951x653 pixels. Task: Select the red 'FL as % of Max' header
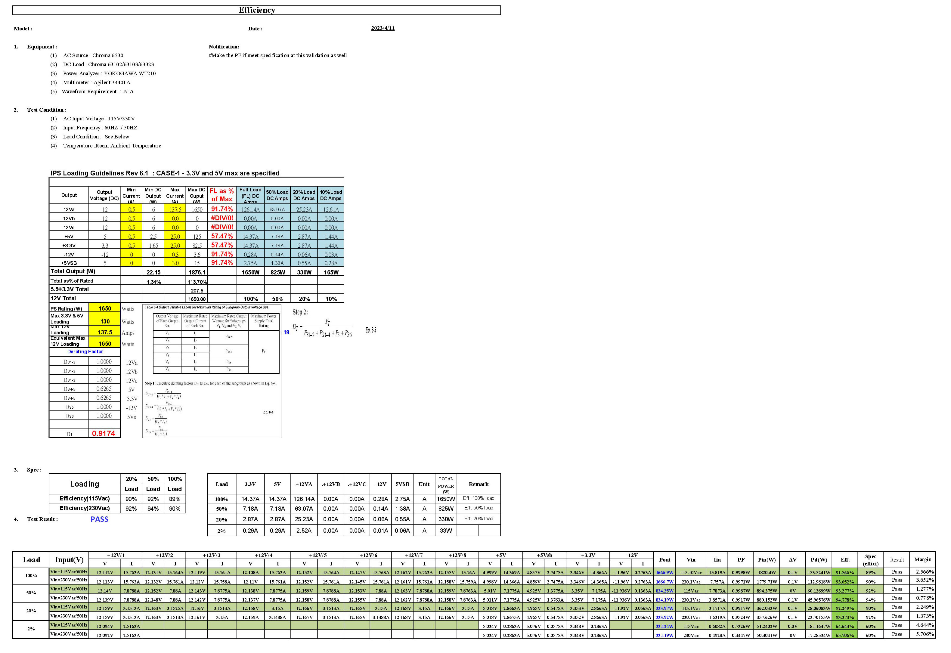coord(222,195)
